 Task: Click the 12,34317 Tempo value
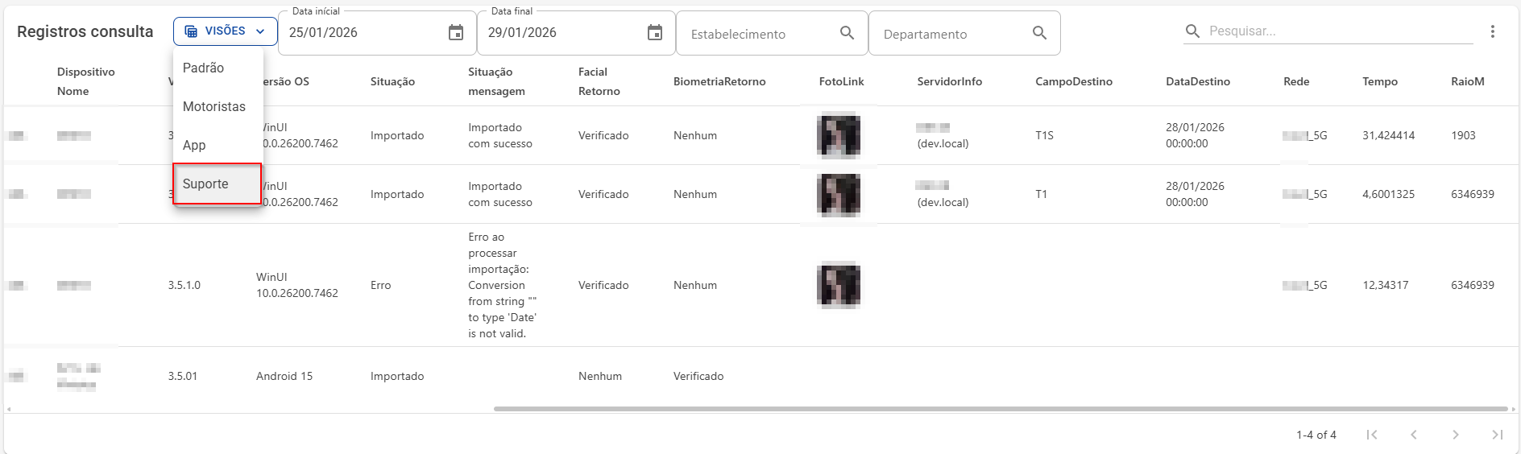[1385, 285]
